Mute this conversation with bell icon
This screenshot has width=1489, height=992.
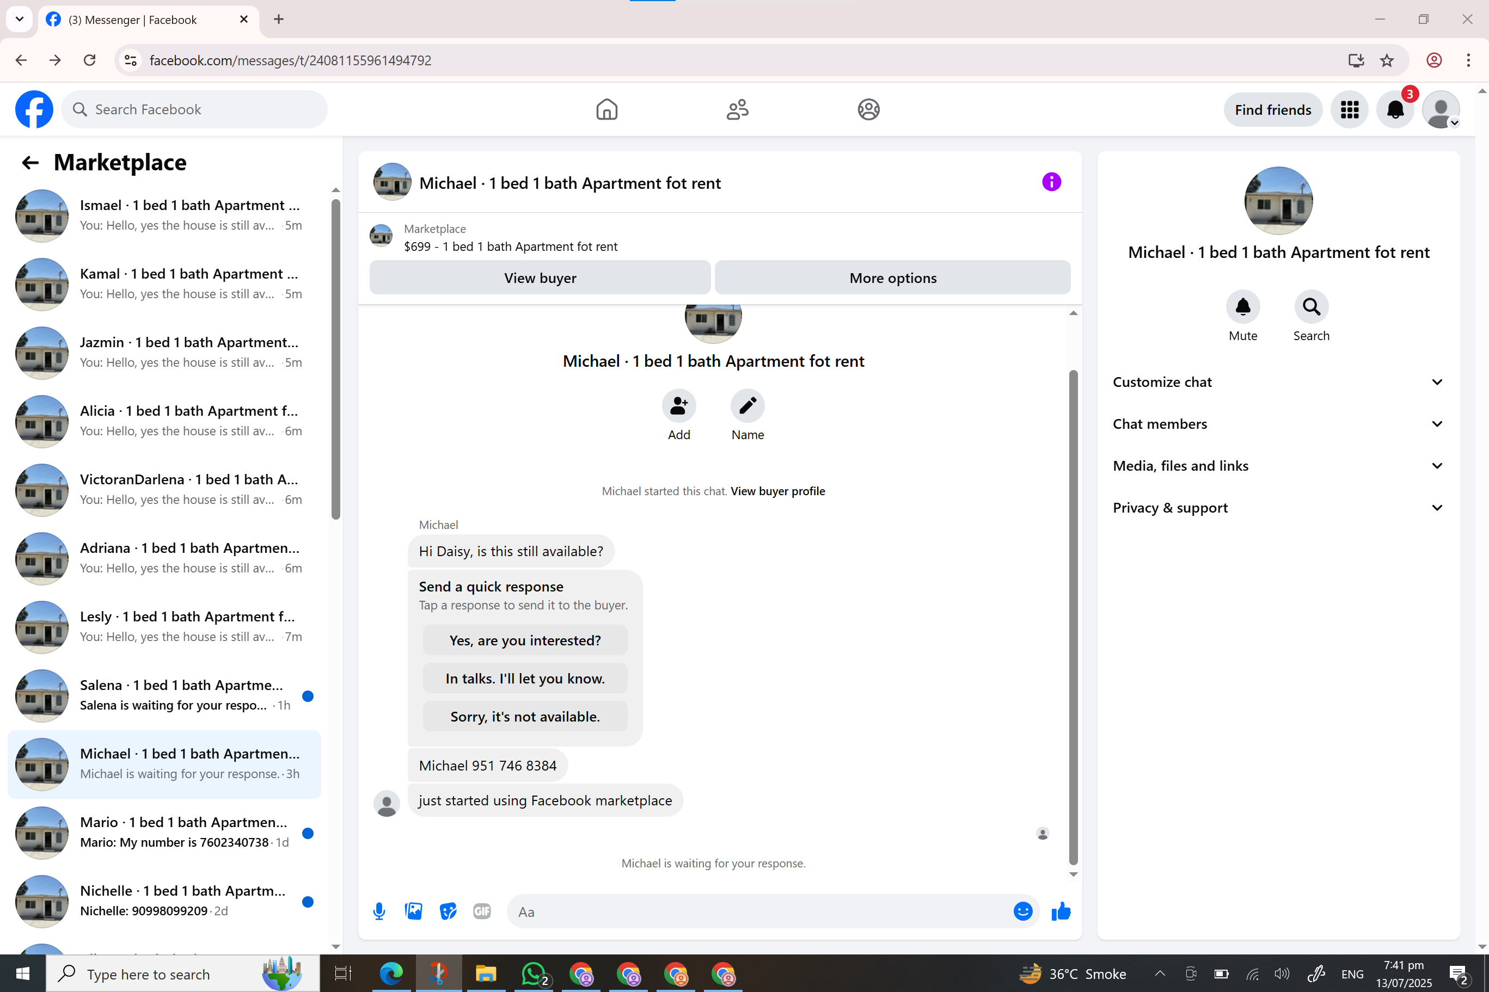coord(1242,307)
